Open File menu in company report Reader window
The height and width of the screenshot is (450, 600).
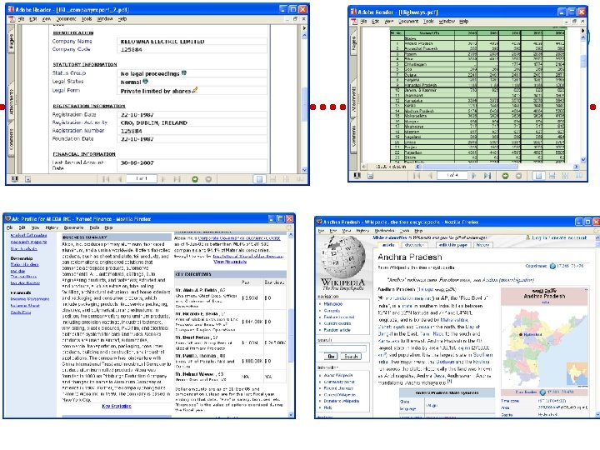[22, 18]
